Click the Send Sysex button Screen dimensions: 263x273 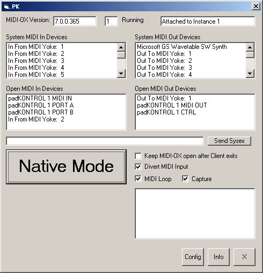pos(229,141)
